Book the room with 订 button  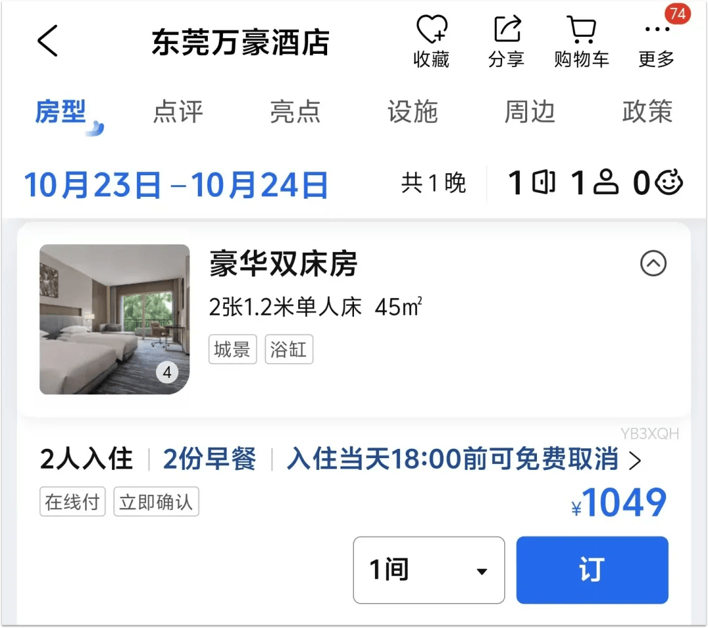[x=592, y=570]
